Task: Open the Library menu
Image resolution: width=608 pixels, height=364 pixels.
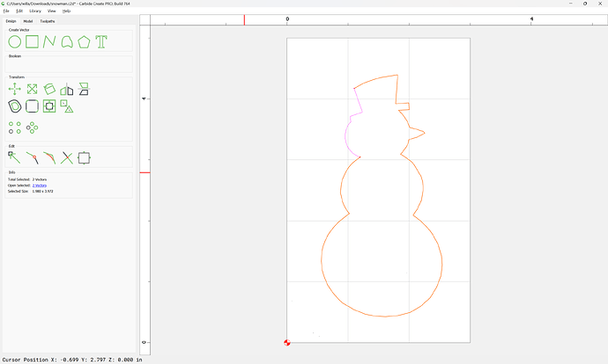Action: coord(35,11)
